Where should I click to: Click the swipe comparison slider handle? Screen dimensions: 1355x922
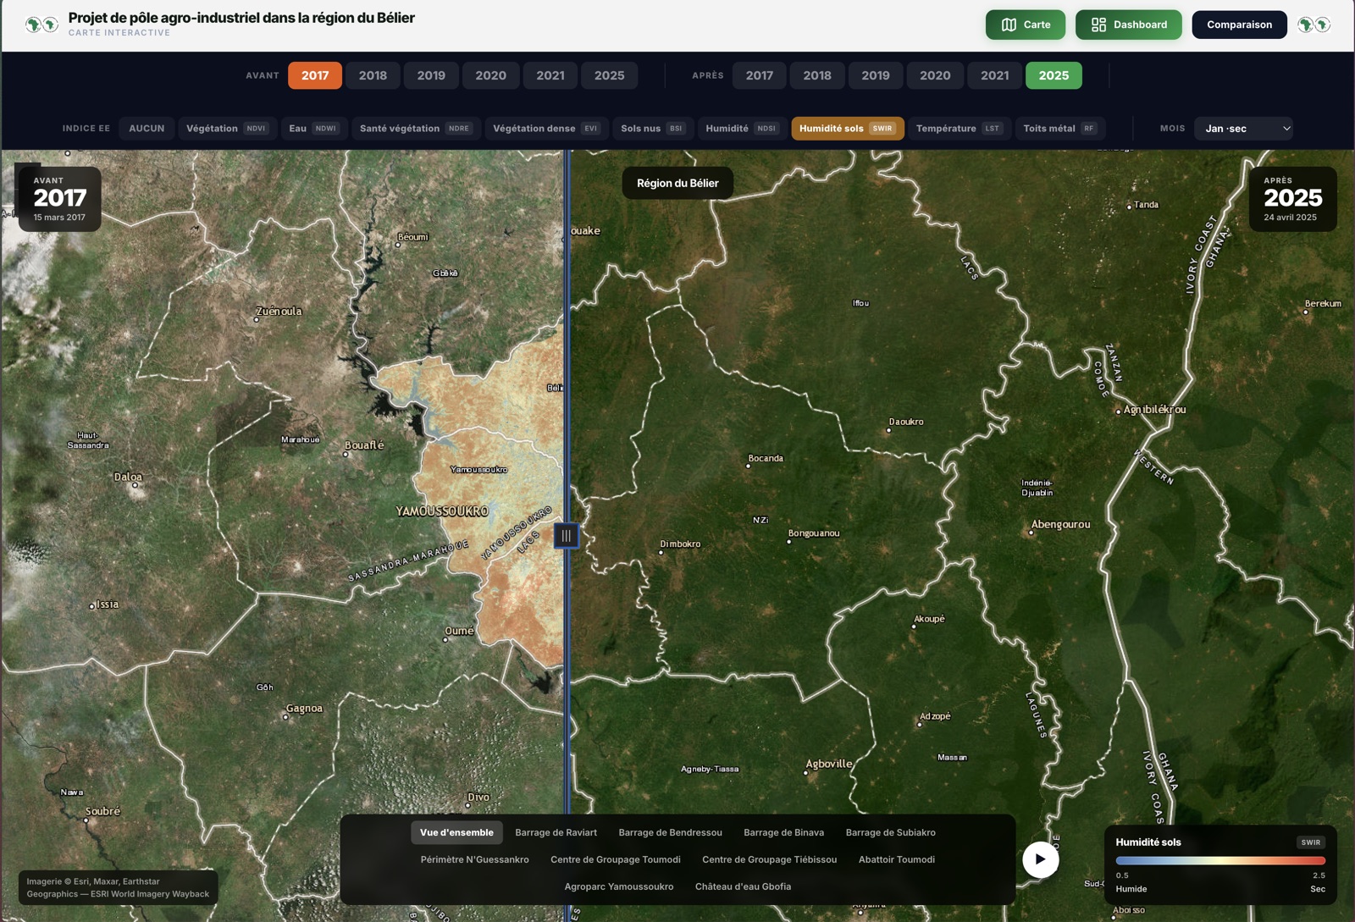[x=567, y=536]
